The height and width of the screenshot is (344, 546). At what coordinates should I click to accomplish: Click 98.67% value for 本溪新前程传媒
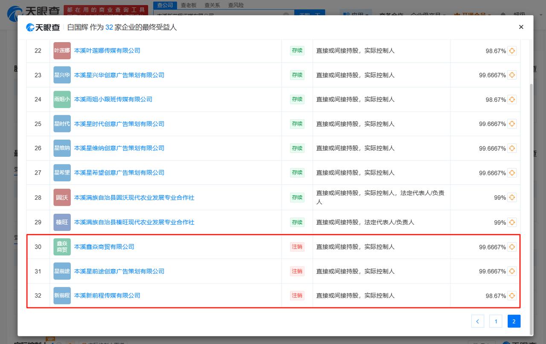(496, 296)
